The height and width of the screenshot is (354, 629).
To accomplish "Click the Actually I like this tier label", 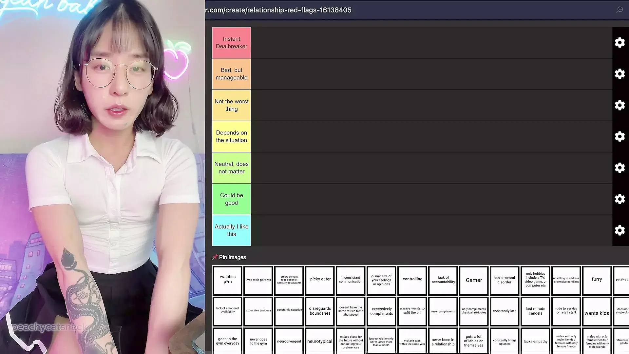I will pyautogui.click(x=231, y=230).
